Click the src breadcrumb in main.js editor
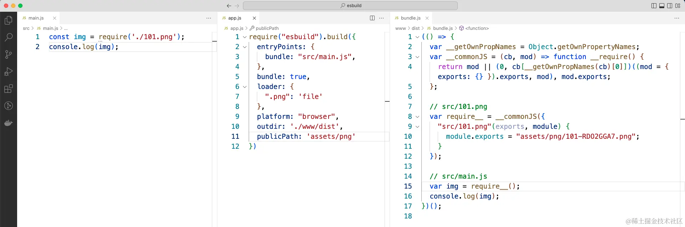Image resolution: width=685 pixels, height=227 pixels. coord(26,28)
